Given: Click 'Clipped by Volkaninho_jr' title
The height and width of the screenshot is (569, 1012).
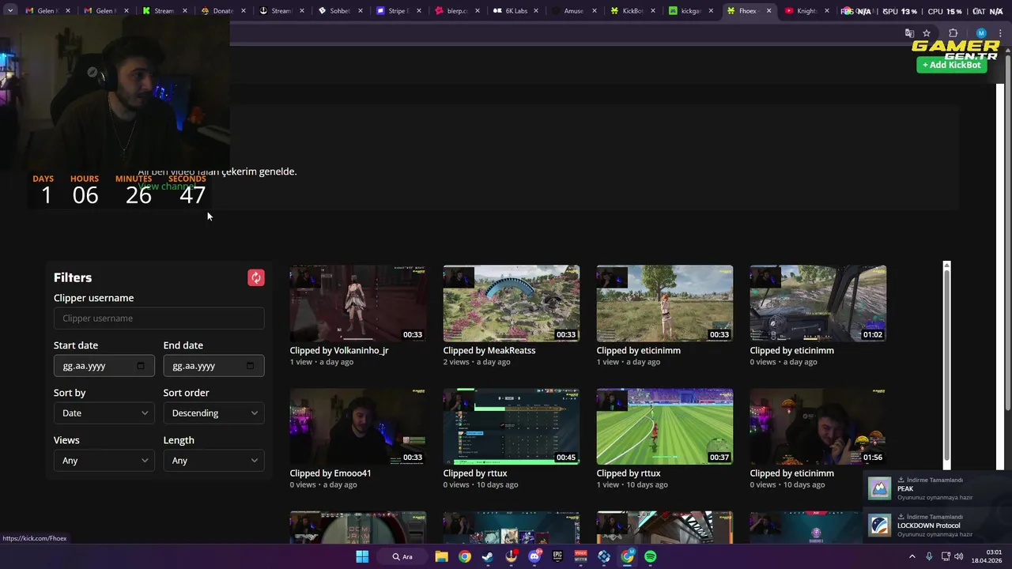Looking at the screenshot, I should pos(339,350).
